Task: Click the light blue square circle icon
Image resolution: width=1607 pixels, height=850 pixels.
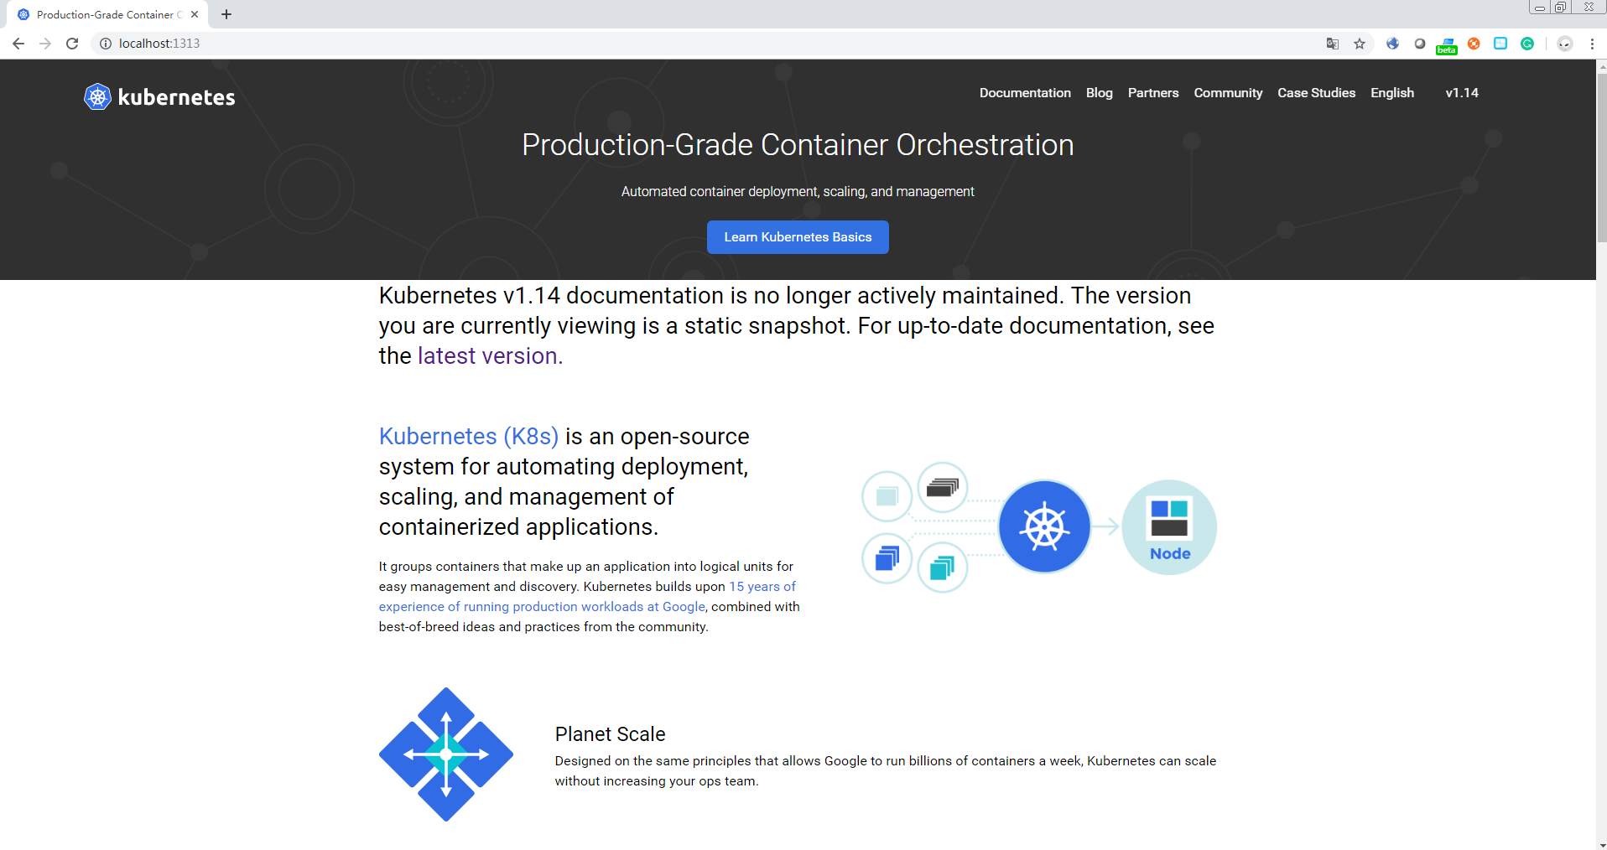Action: 887,496
